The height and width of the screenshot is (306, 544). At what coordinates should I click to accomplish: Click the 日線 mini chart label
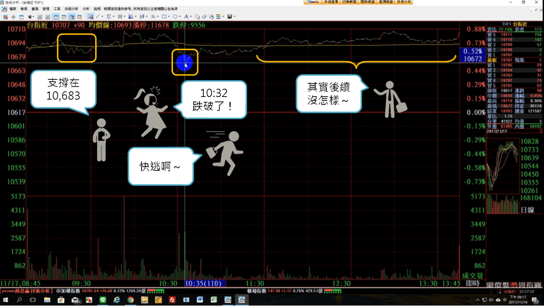[527, 210]
